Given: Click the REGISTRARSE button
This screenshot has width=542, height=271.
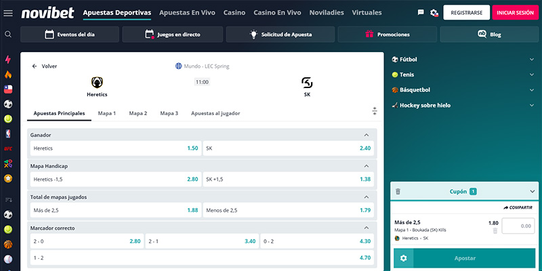Looking at the screenshot, I should [x=467, y=12].
